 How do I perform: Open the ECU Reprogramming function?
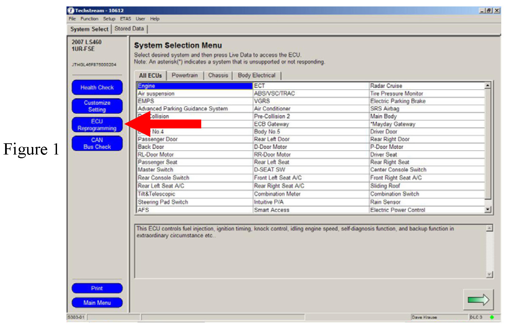point(97,125)
